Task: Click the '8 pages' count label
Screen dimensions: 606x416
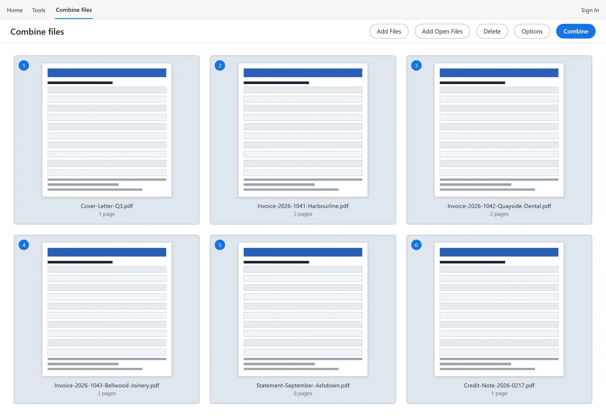Action: click(x=303, y=393)
